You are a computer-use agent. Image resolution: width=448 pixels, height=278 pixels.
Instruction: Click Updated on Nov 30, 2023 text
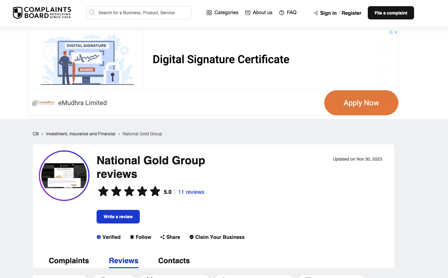click(x=357, y=159)
